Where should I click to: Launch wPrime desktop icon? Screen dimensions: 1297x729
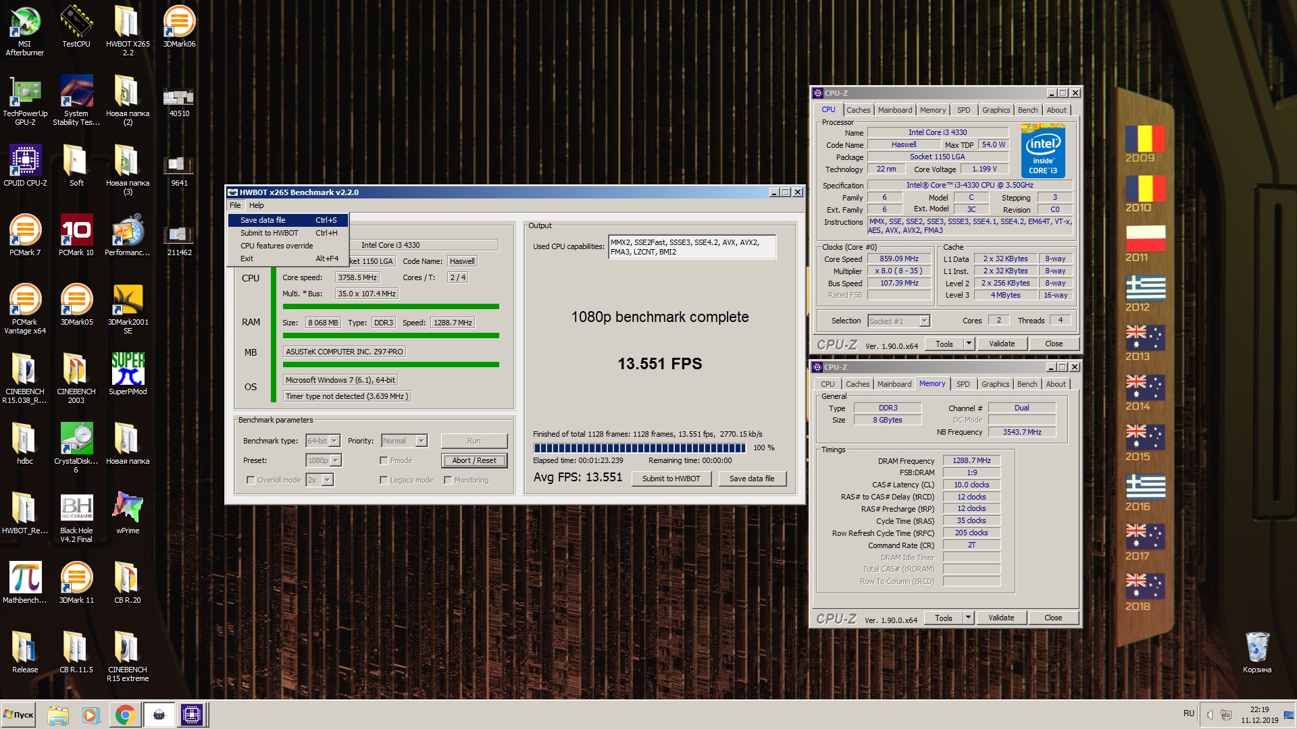pyautogui.click(x=128, y=513)
